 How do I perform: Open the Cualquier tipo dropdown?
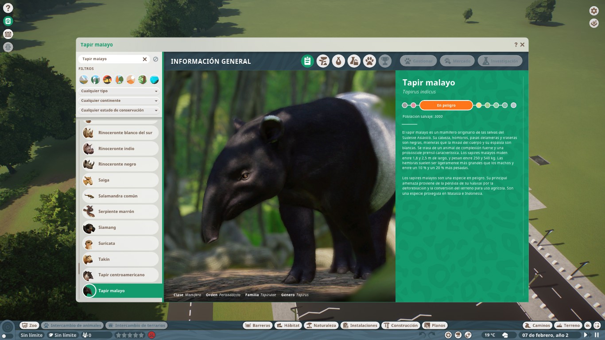[119, 91]
